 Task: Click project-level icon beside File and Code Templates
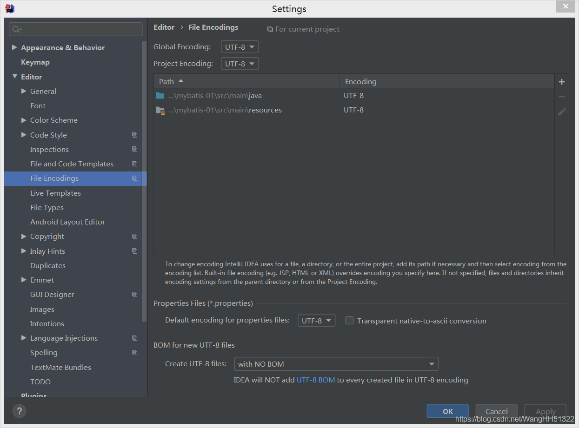134,164
